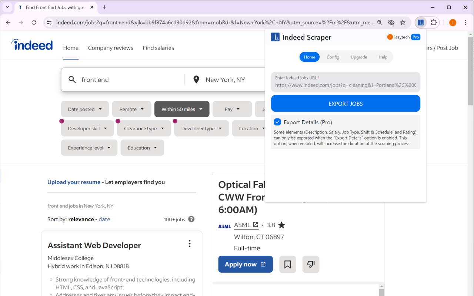Open the Within 50 miles dropdown
The image size is (474, 296).
coord(182,109)
